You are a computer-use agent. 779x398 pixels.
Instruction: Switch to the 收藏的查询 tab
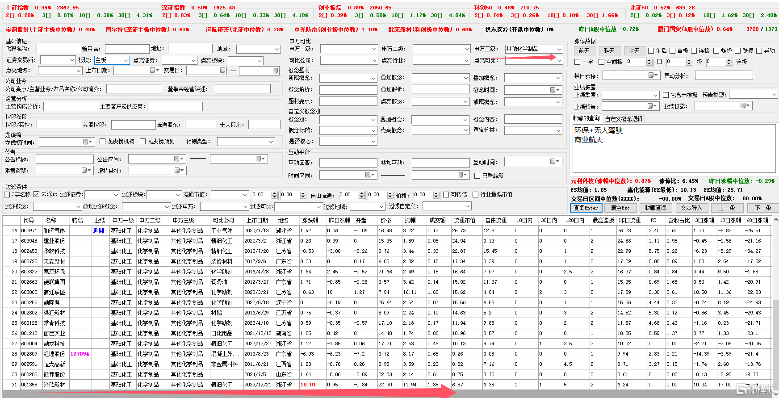586,118
